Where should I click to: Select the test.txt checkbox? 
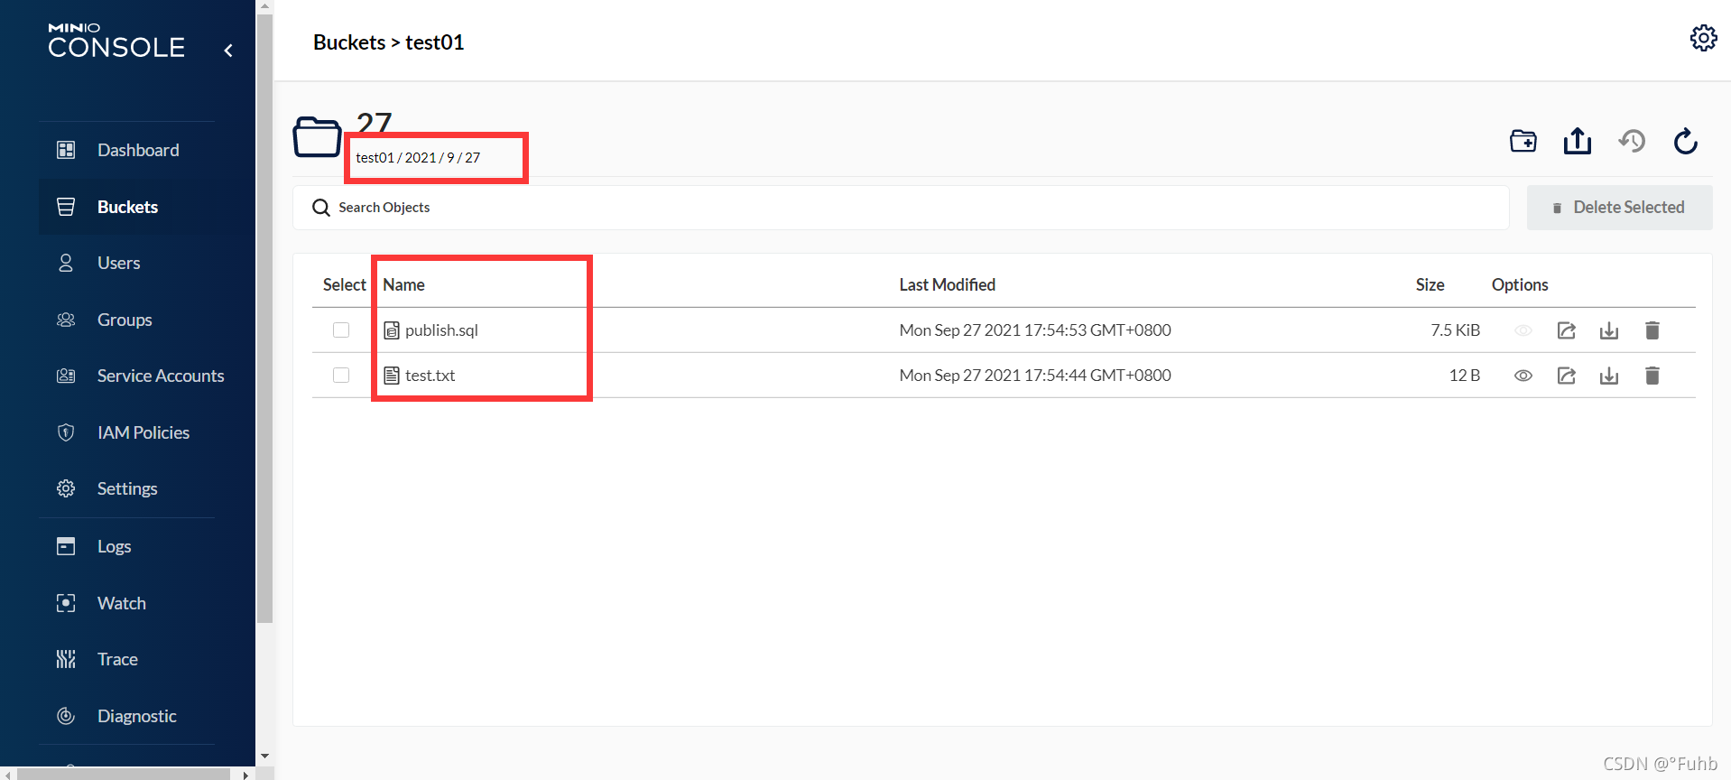coord(341,375)
